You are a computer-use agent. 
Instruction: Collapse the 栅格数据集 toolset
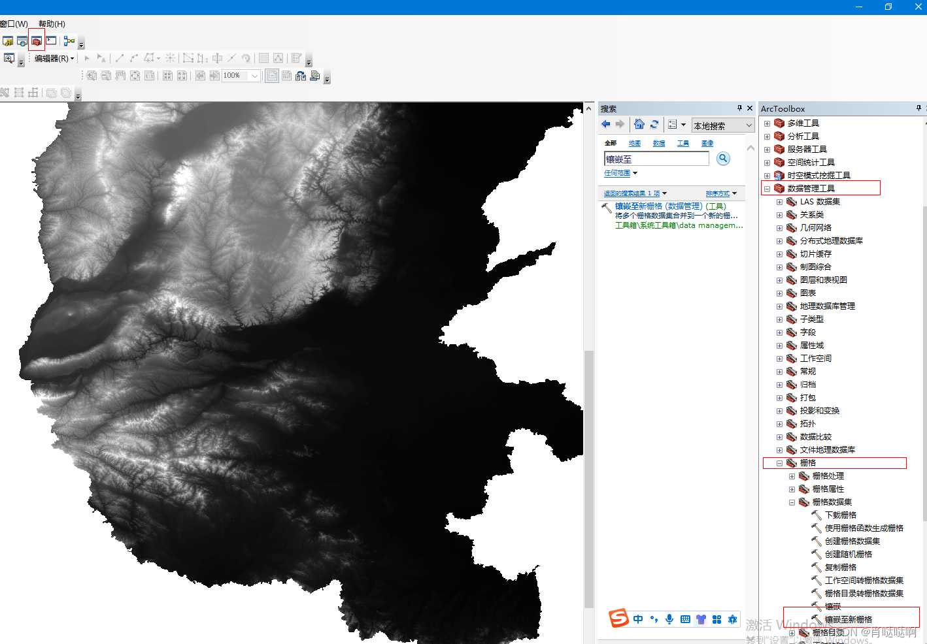792,502
